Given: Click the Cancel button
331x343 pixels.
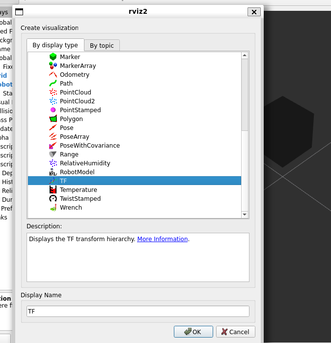Looking at the screenshot, I should tap(236, 332).
